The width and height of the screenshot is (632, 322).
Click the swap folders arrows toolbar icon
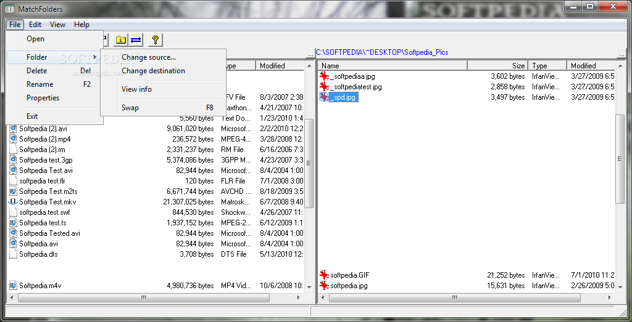[136, 39]
